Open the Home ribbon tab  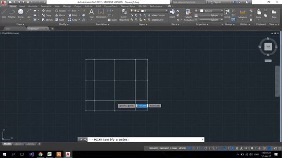pos(13,6)
